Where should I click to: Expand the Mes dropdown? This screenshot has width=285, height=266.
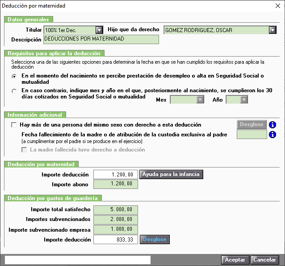click(x=200, y=99)
